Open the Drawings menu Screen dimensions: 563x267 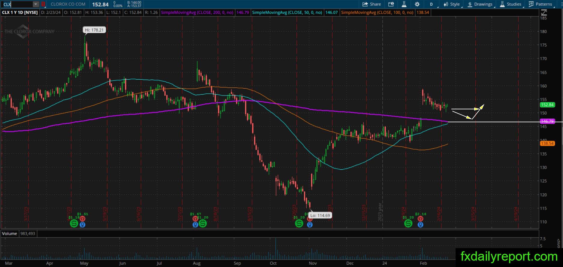point(480,4)
